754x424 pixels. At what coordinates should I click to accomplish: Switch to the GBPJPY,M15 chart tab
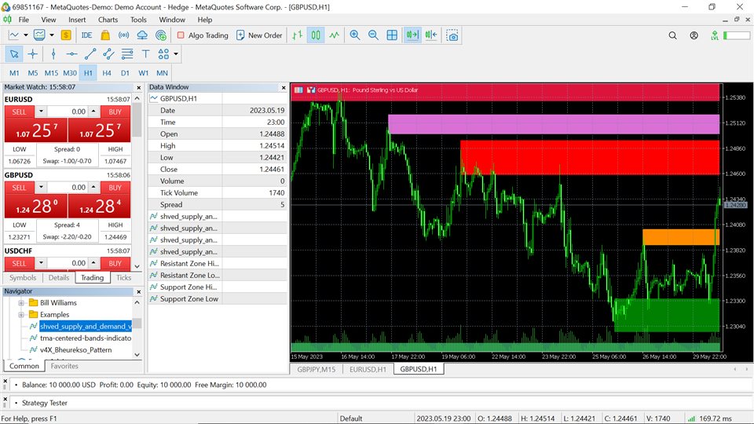(x=316, y=369)
